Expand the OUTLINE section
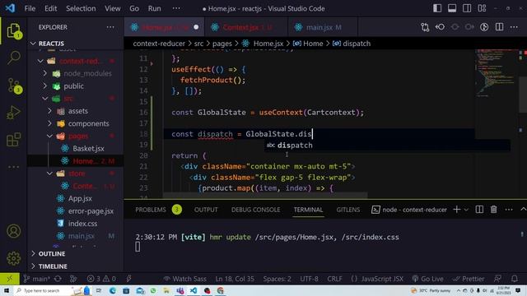527x296 pixels. [76, 254]
